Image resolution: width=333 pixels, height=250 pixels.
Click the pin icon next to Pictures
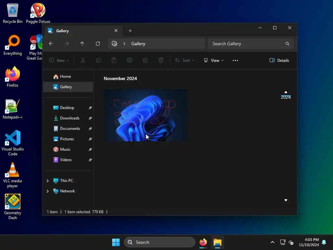(x=90, y=139)
